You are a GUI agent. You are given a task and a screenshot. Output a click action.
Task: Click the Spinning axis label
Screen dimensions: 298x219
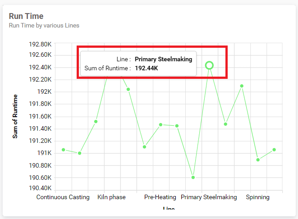coord(258,197)
